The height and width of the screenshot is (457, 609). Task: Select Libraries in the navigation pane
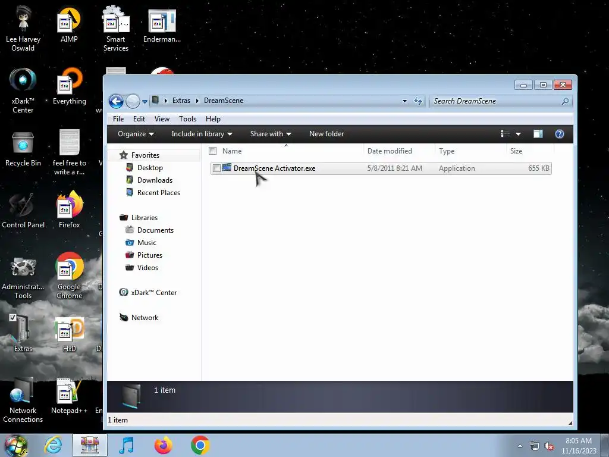click(x=145, y=218)
